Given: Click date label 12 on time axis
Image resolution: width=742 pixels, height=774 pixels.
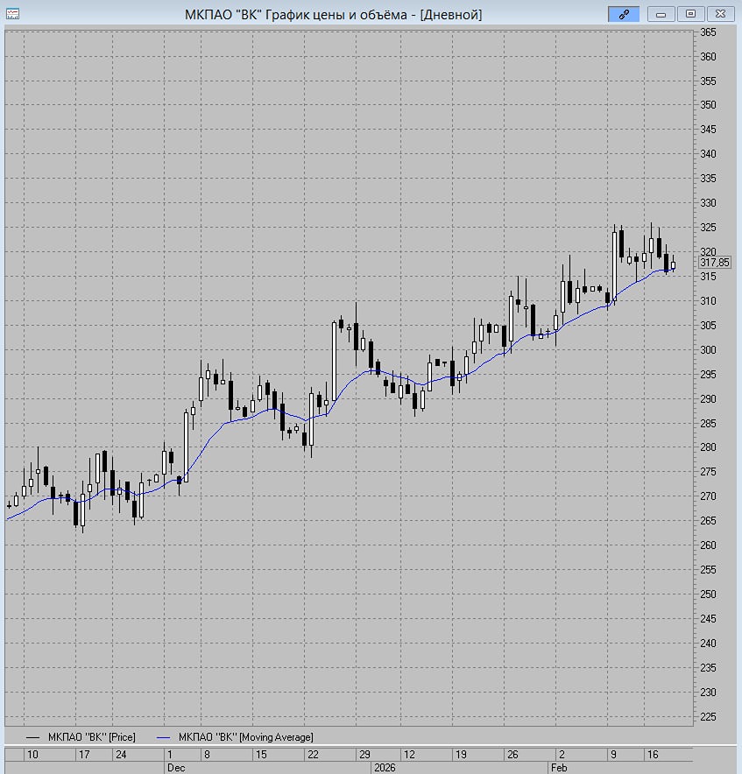Looking at the screenshot, I should 409,754.
